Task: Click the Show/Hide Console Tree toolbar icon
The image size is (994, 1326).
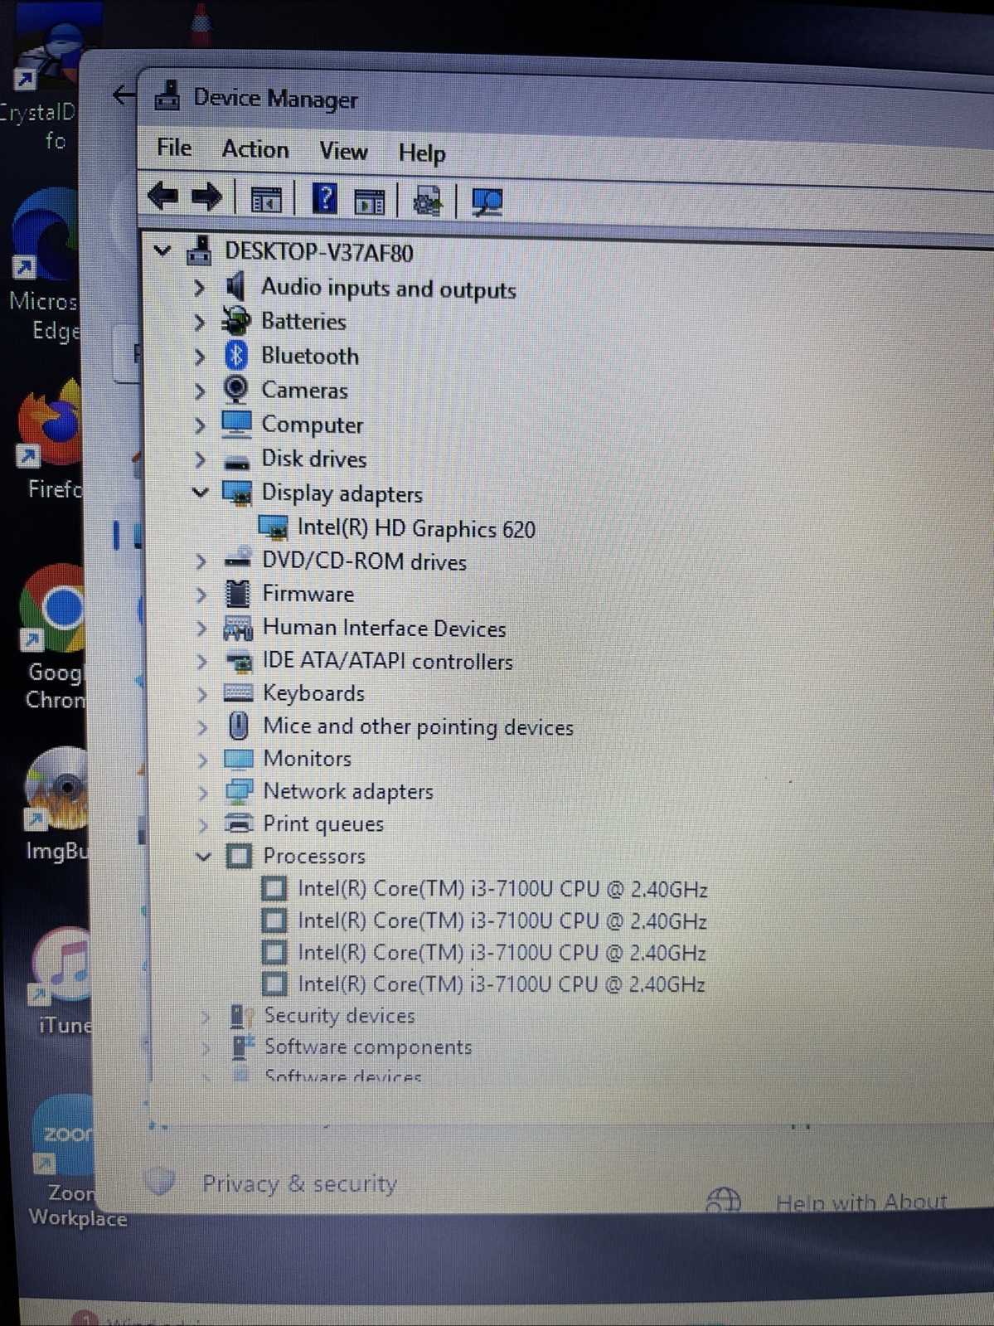Action: click(x=266, y=200)
